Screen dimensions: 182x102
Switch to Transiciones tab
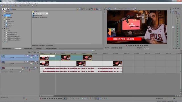point(39,48)
